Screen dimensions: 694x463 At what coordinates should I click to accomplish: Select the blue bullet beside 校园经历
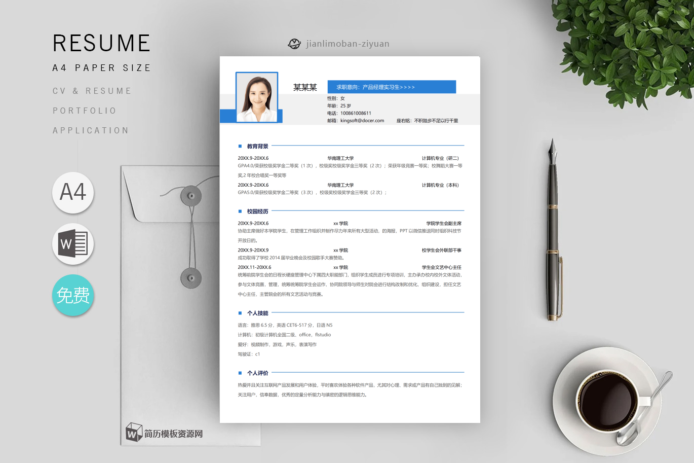(240, 211)
